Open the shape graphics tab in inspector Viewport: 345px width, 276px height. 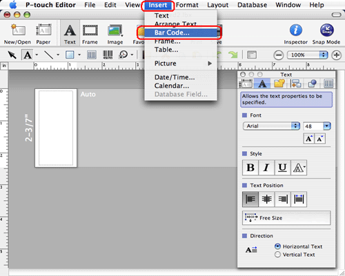(x=312, y=83)
